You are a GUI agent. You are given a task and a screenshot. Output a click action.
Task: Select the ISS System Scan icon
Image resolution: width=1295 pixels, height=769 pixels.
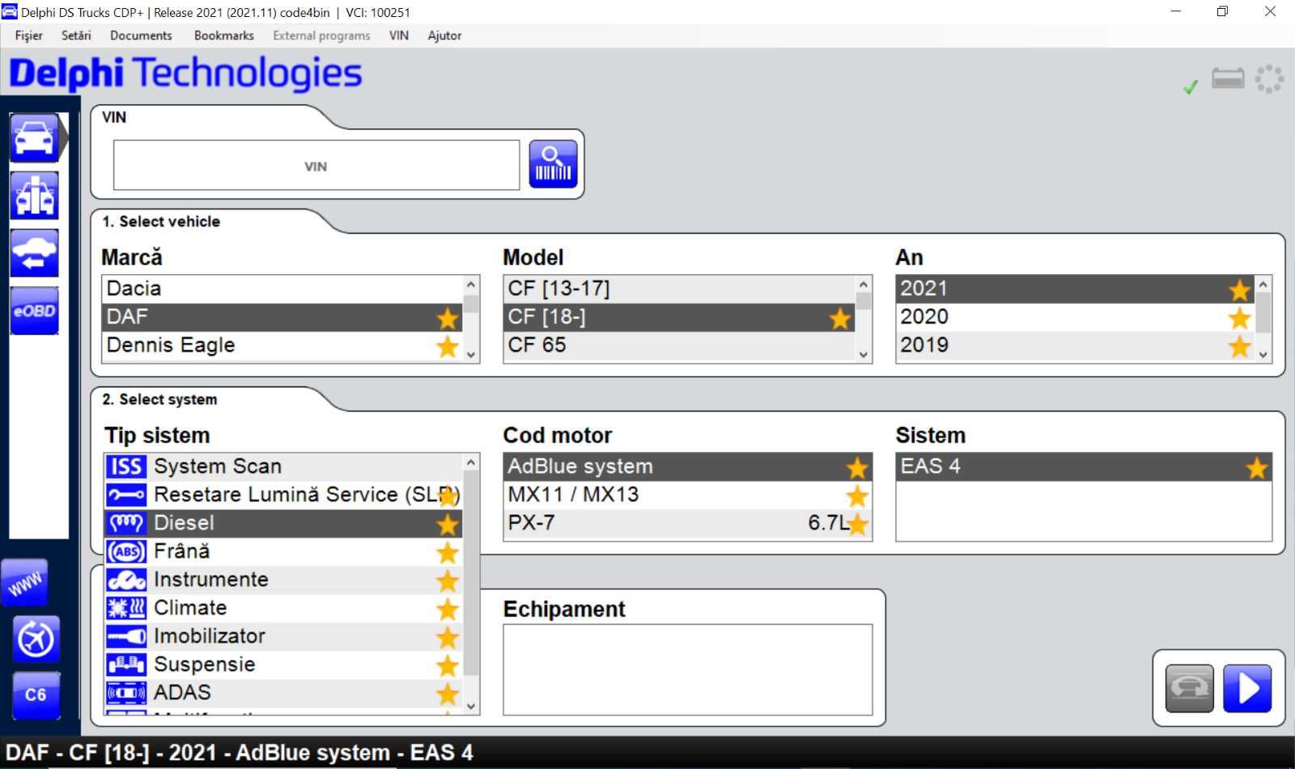(x=126, y=467)
